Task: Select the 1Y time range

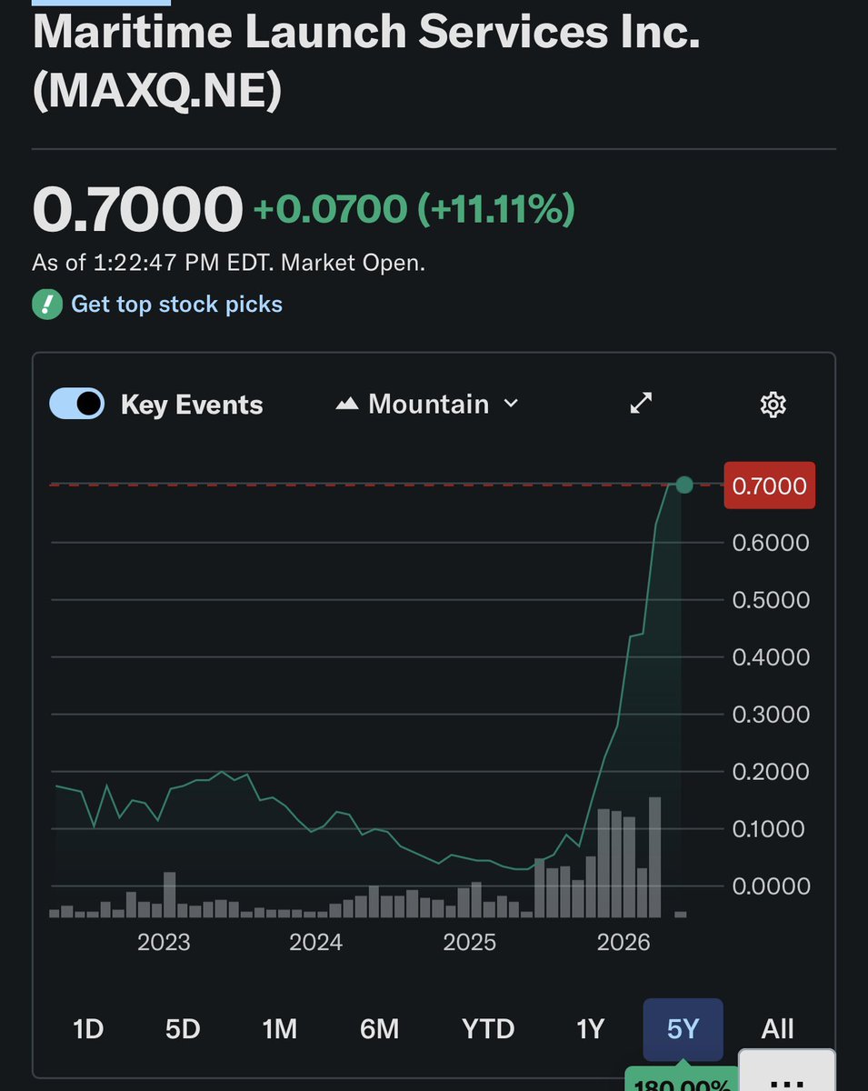Action: [591, 1028]
